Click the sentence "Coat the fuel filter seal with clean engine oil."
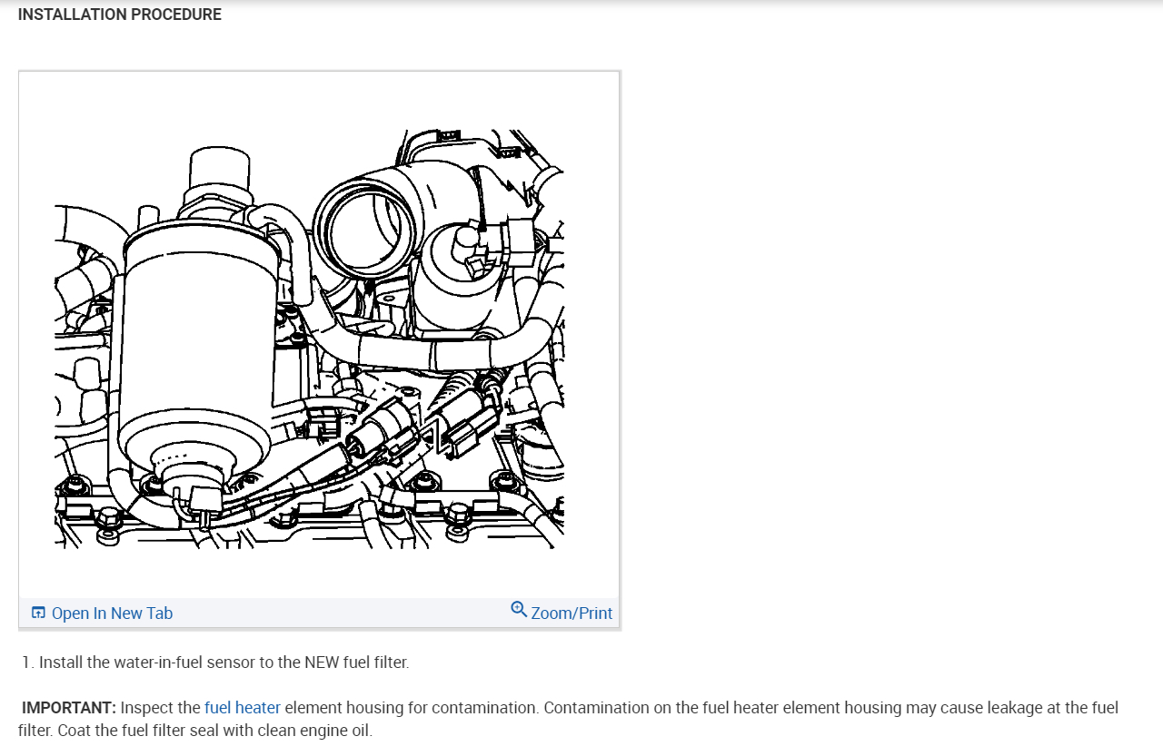 (x=214, y=731)
